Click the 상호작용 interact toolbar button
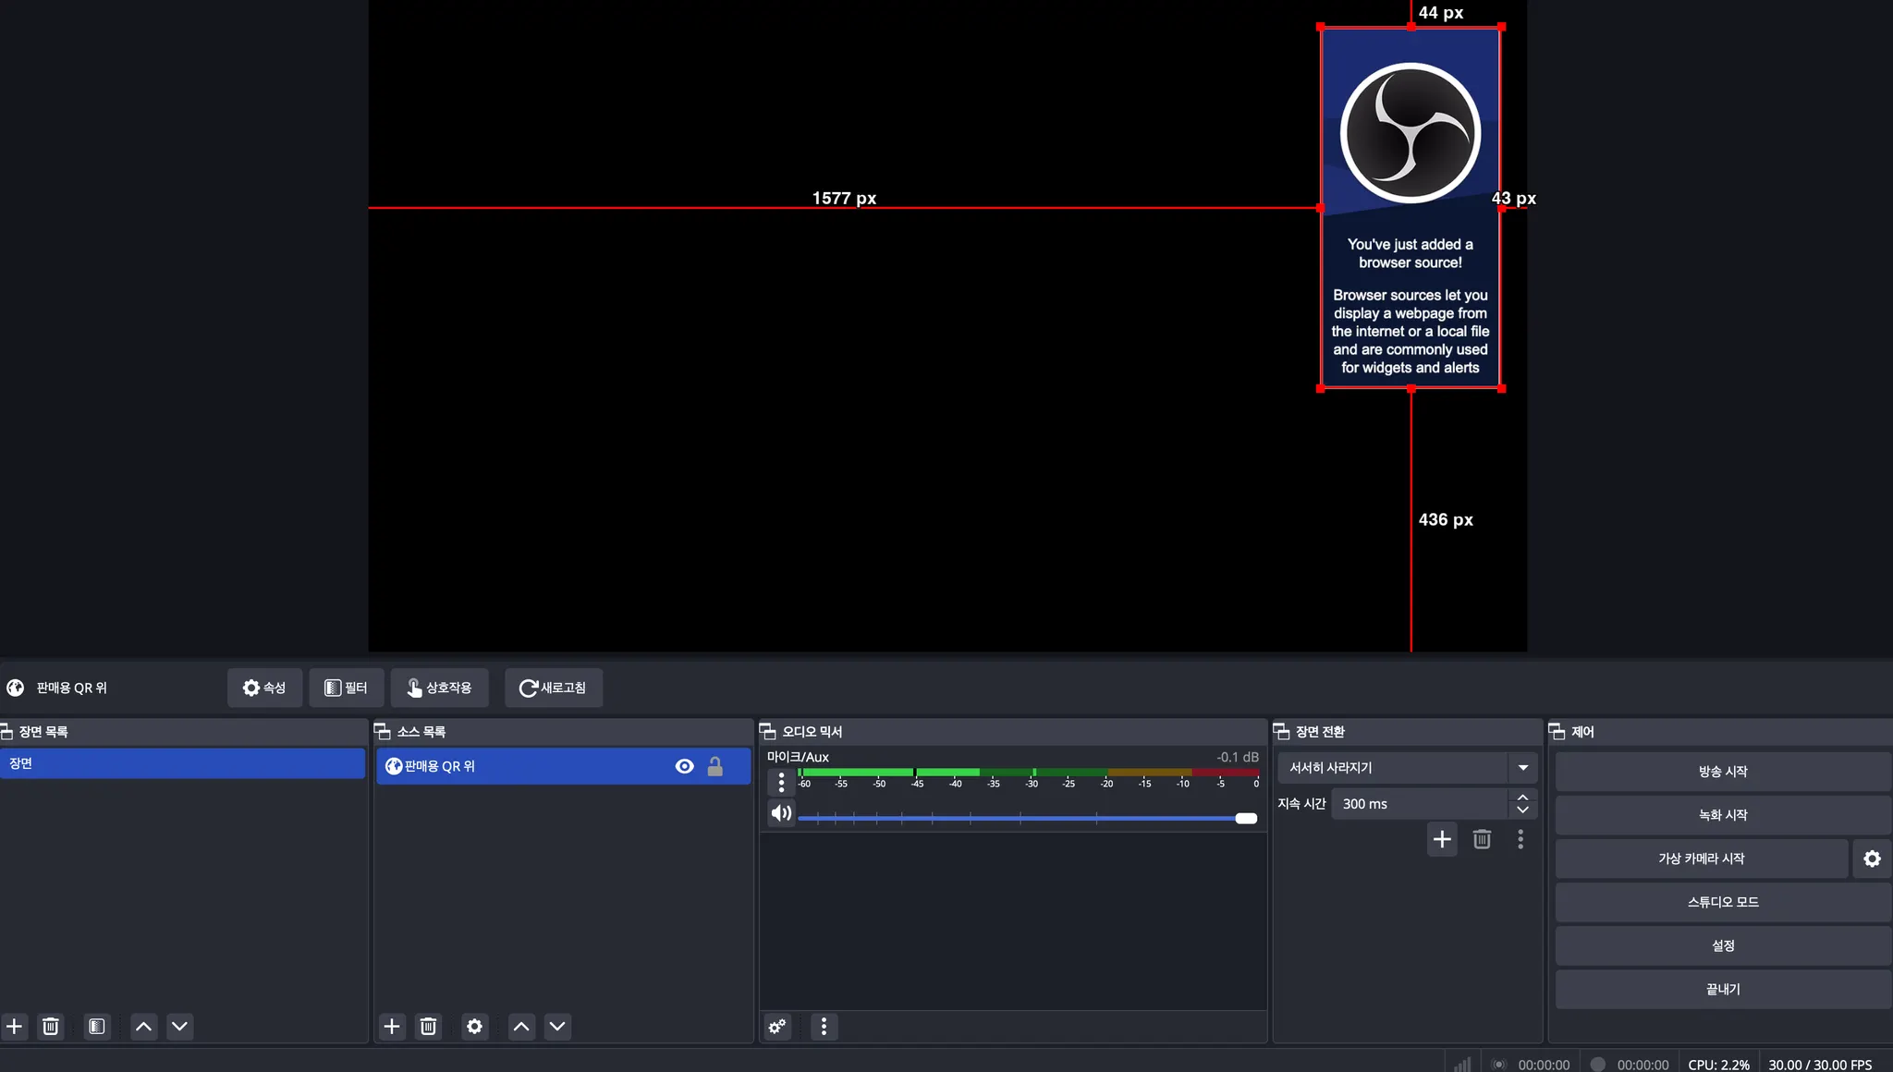Viewport: 1893px width, 1072px height. [439, 688]
